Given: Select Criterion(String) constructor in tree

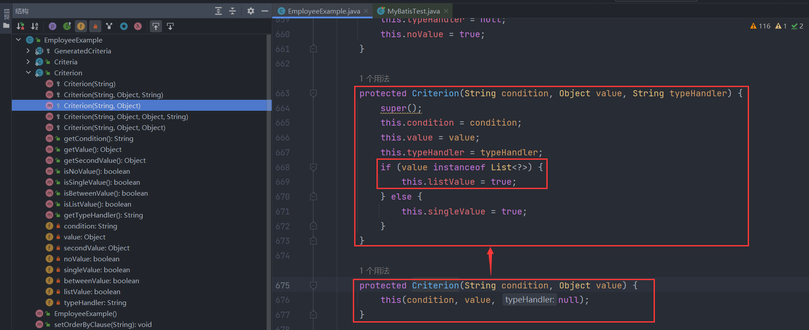Looking at the screenshot, I should 90,84.
